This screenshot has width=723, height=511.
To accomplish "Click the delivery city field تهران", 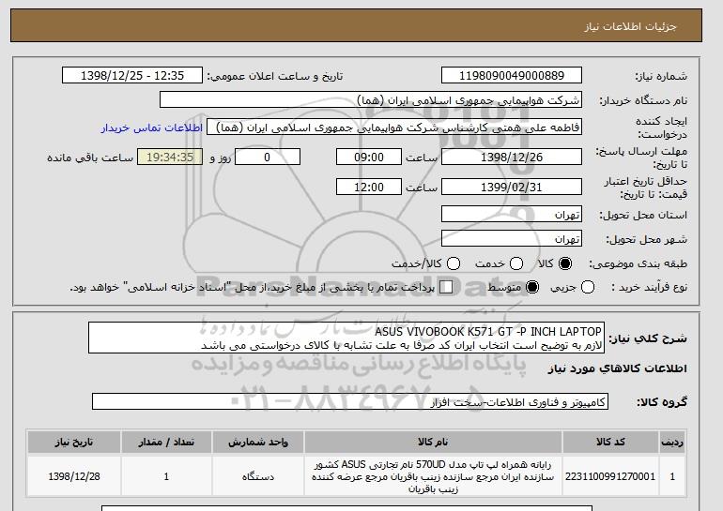I will [512, 238].
